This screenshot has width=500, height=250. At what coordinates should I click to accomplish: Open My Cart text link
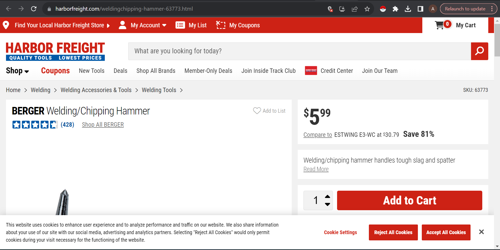[x=466, y=25]
